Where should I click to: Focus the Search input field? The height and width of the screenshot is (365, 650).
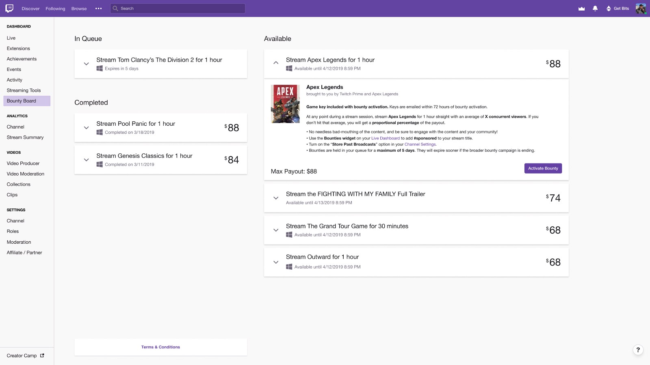pyautogui.click(x=178, y=9)
